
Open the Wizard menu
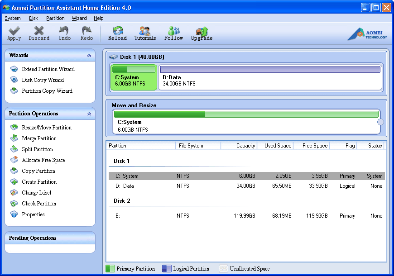click(x=79, y=18)
